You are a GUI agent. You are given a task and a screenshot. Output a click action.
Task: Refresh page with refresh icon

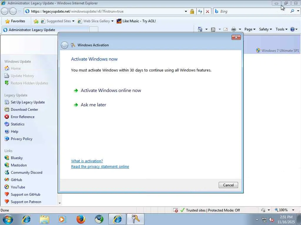coord(200,11)
